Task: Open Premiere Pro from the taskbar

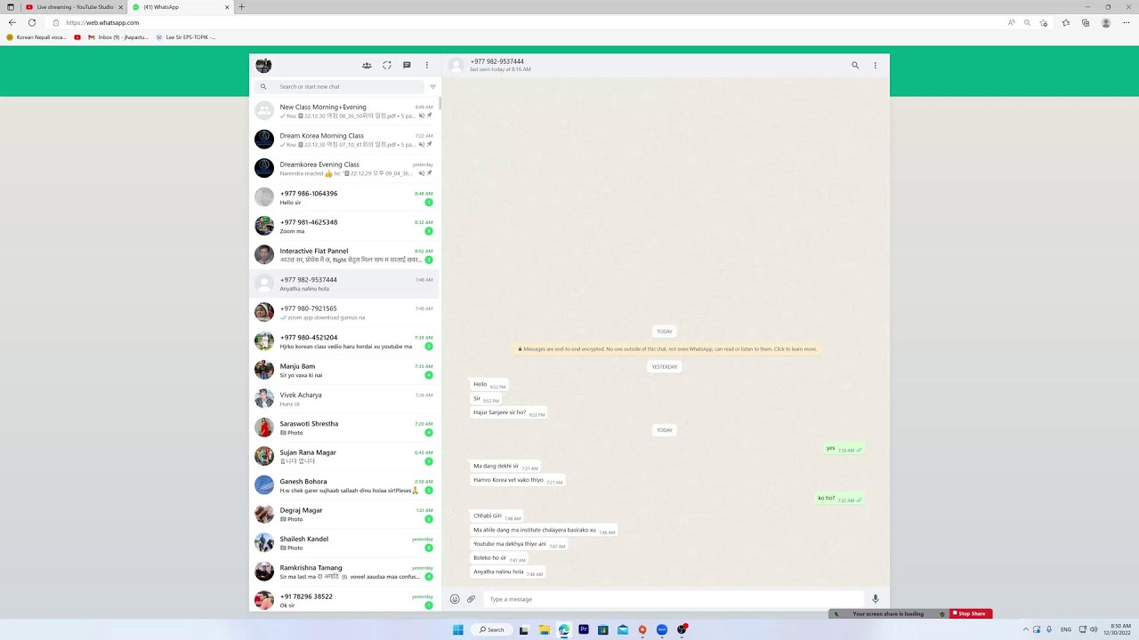Action: click(584, 629)
